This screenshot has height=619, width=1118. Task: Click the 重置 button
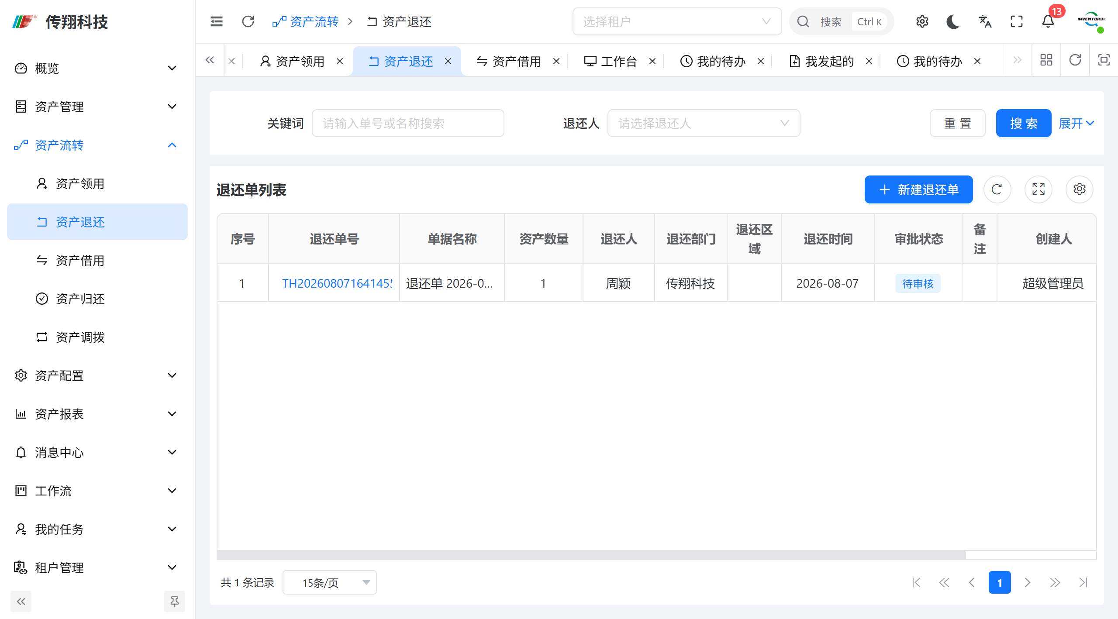pyautogui.click(x=957, y=124)
